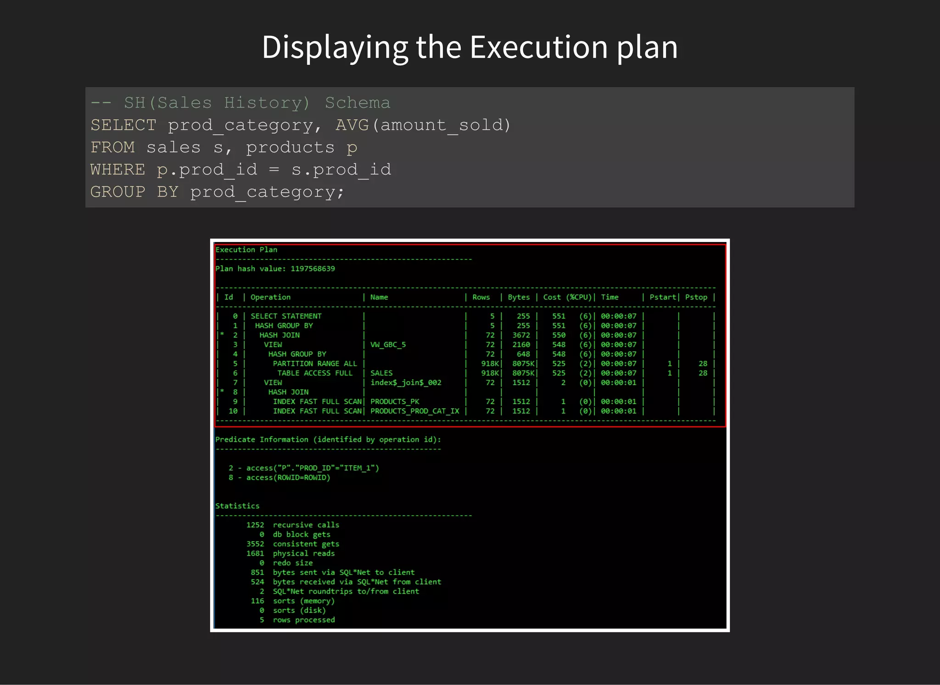This screenshot has height=685, width=940.
Task: Click the 'PRODUCTS_PK' index name
Action: click(395, 401)
